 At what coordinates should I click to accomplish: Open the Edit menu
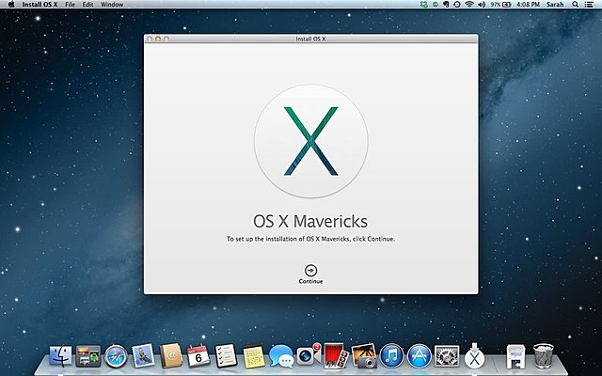point(87,4)
